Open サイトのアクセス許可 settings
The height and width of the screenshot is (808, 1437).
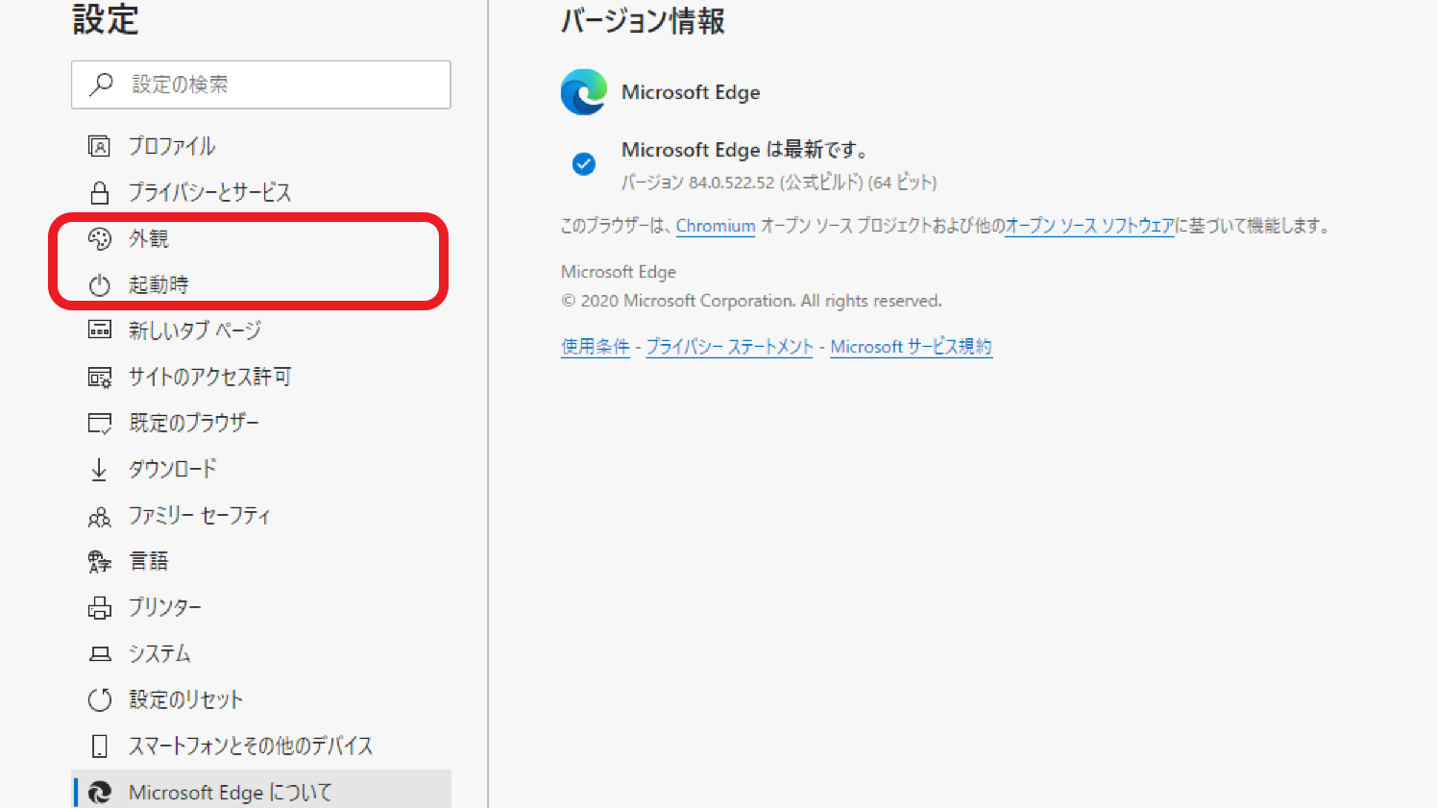(x=209, y=377)
